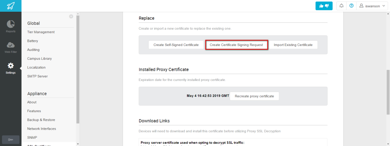390x146 pixels.
Task: Click Create Self-Signed Certificate button
Action: coord(176,45)
